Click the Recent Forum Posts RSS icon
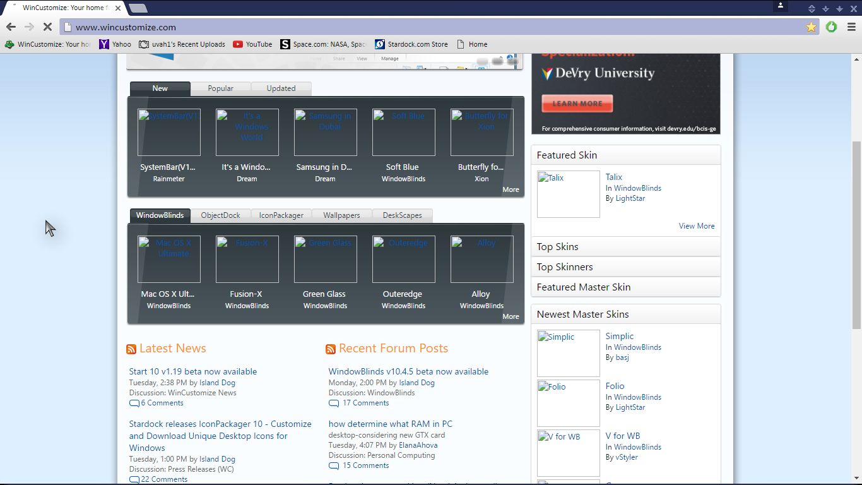 [x=331, y=349]
